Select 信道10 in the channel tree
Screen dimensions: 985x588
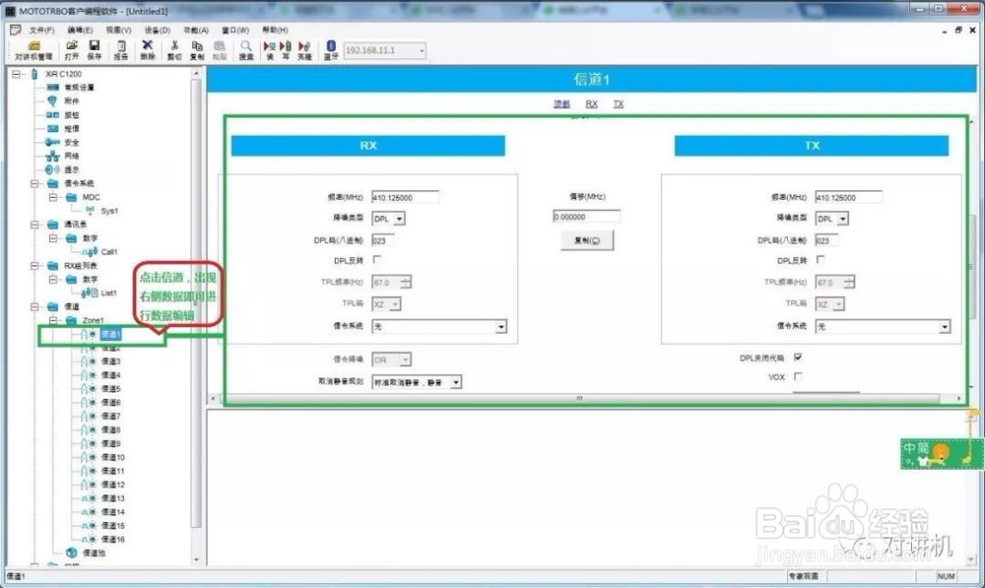point(113,457)
